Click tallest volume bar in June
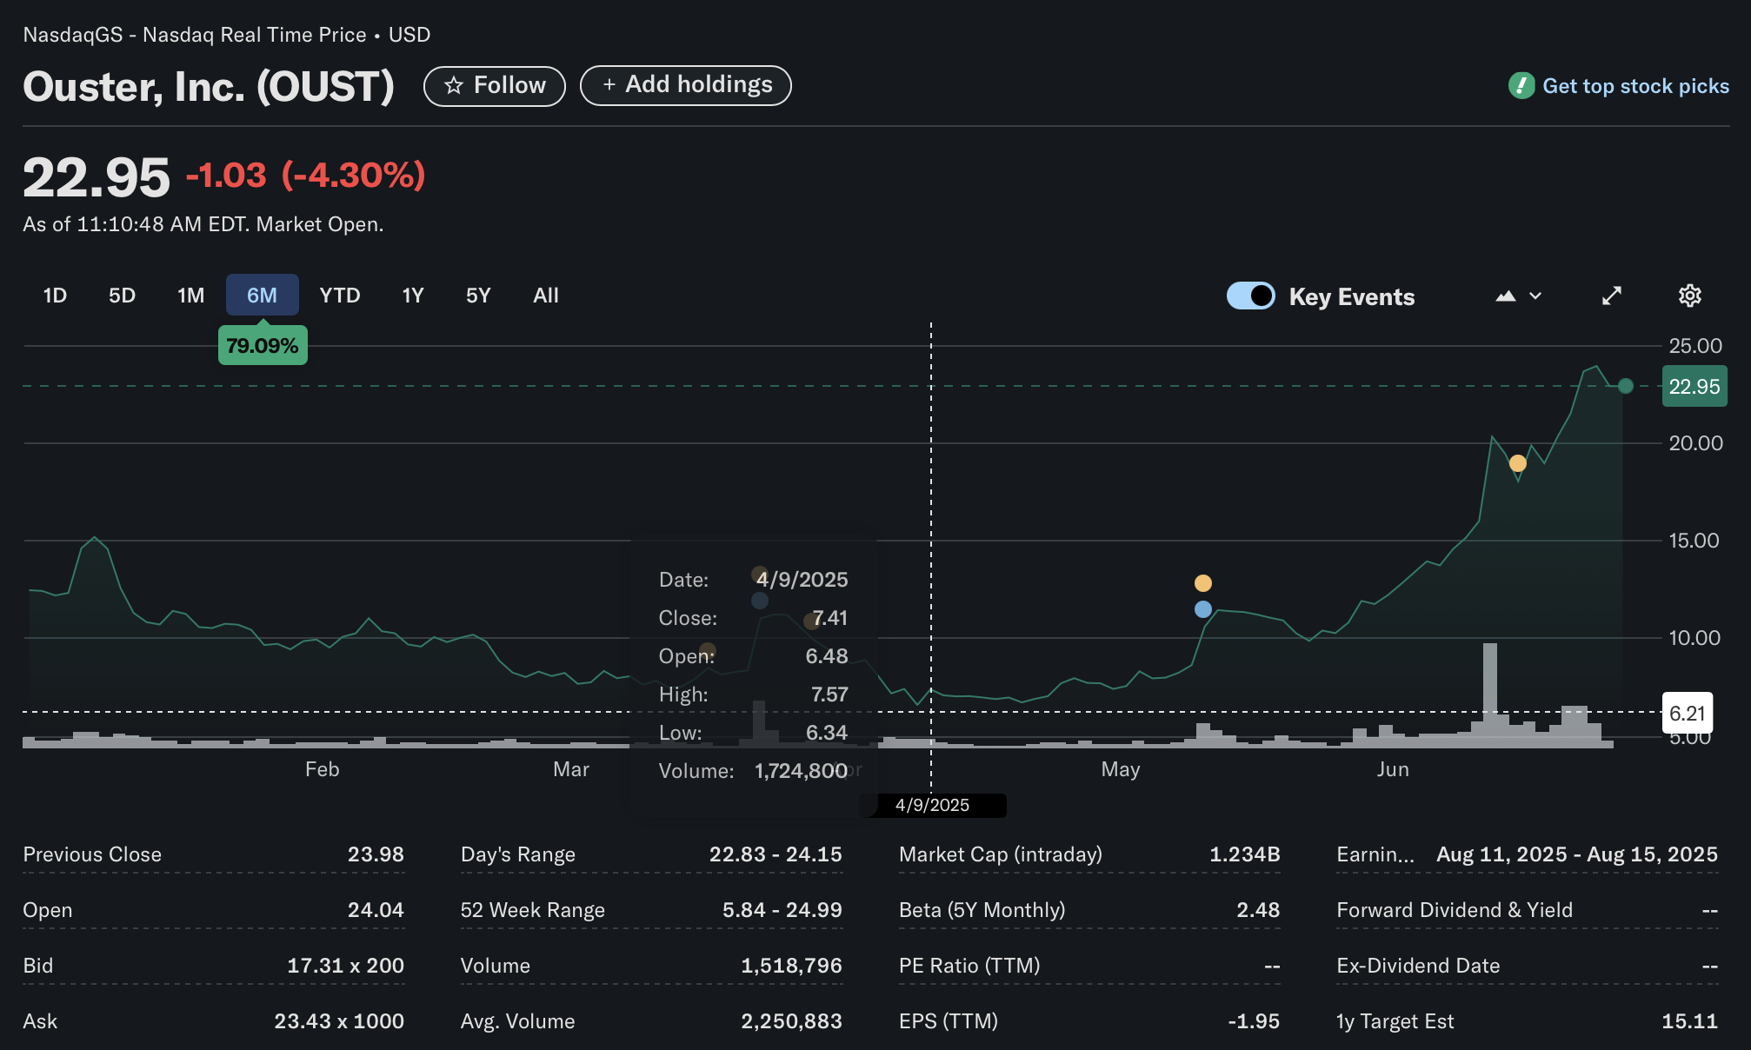 1489,694
